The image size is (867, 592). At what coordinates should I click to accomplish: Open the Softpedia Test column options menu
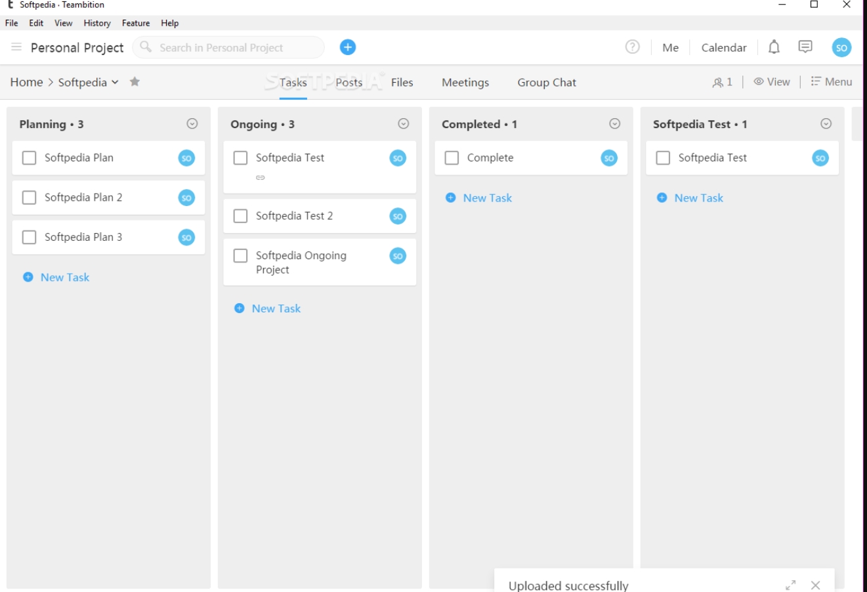[826, 124]
